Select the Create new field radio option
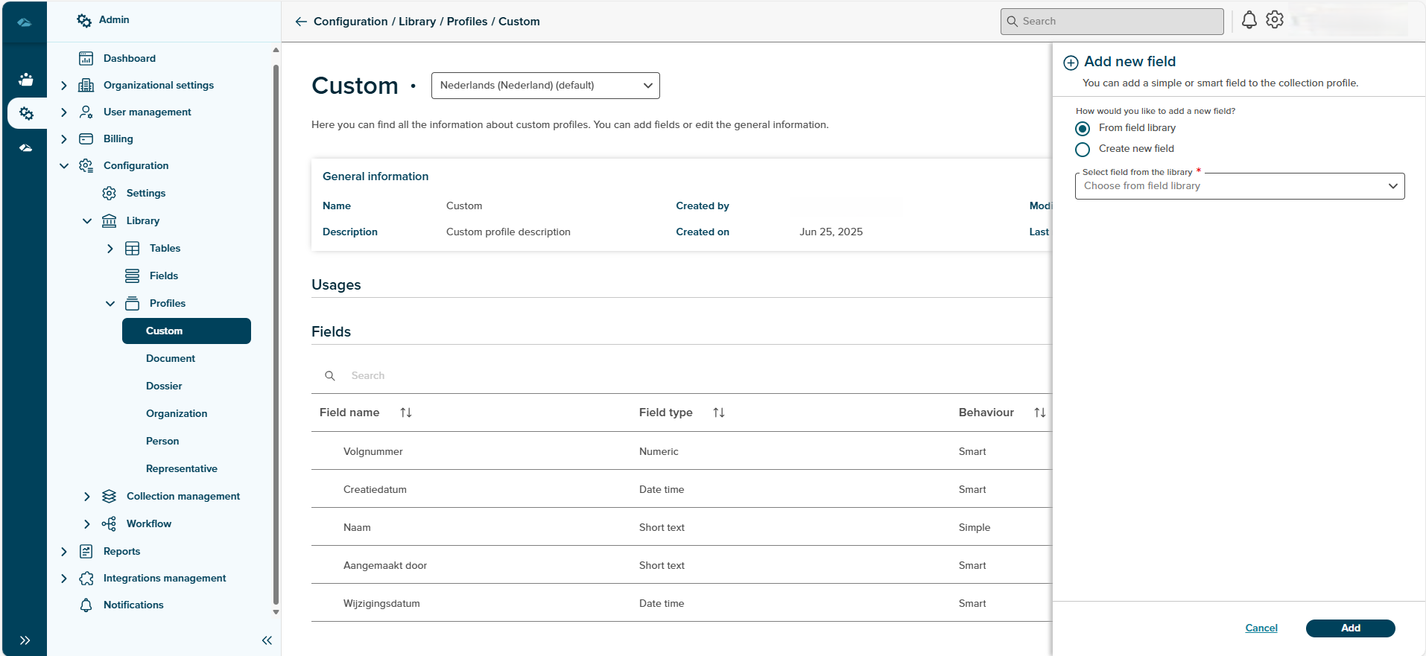1426x656 pixels. coord(1083,150)
